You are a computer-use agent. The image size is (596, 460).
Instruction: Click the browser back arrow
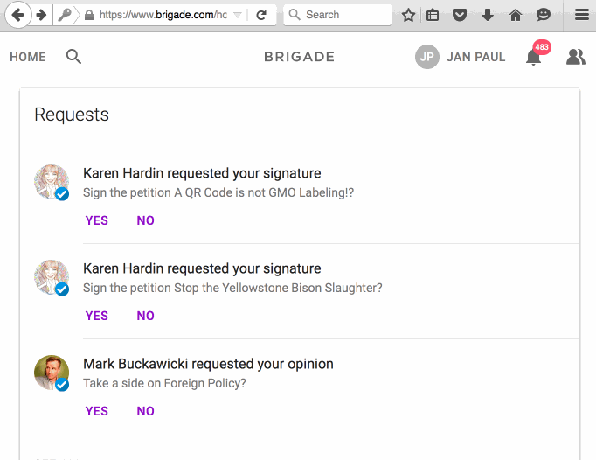[17, 15]
